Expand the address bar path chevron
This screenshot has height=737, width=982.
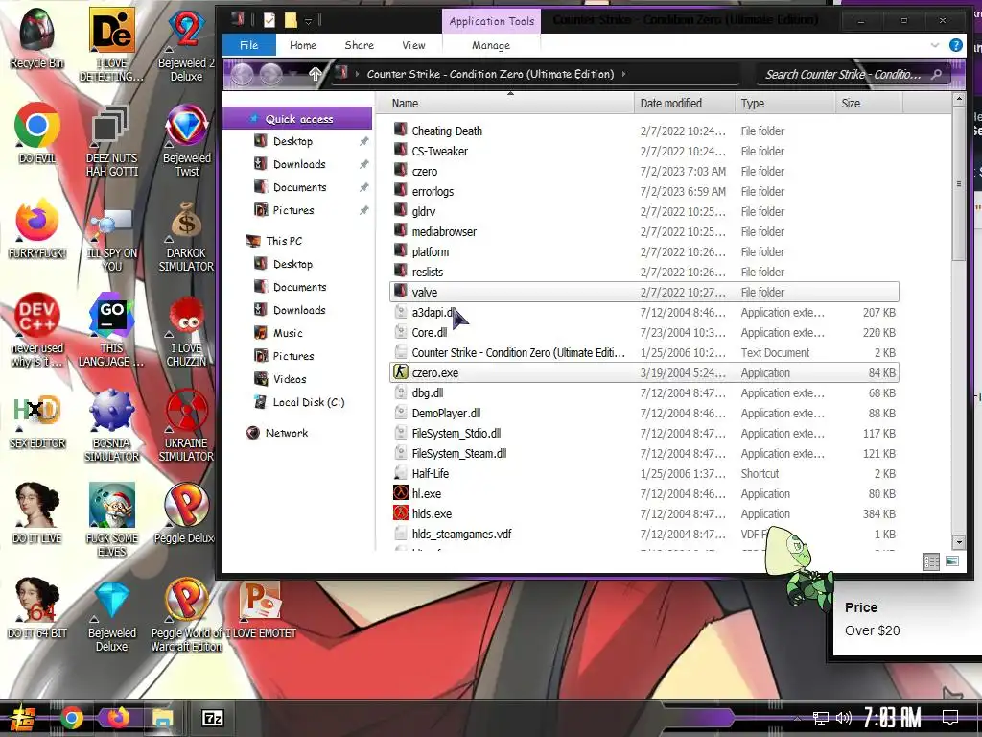tap(623, 74)
